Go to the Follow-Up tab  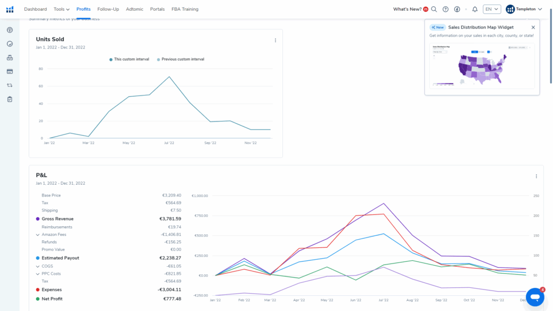(108, 9)
